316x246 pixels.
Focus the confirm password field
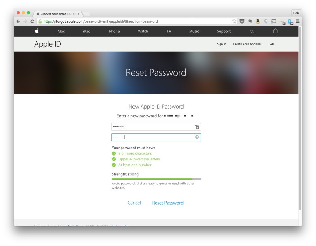pos(154,137)
